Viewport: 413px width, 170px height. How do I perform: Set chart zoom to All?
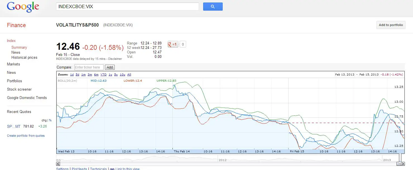(x=129, y=75)
